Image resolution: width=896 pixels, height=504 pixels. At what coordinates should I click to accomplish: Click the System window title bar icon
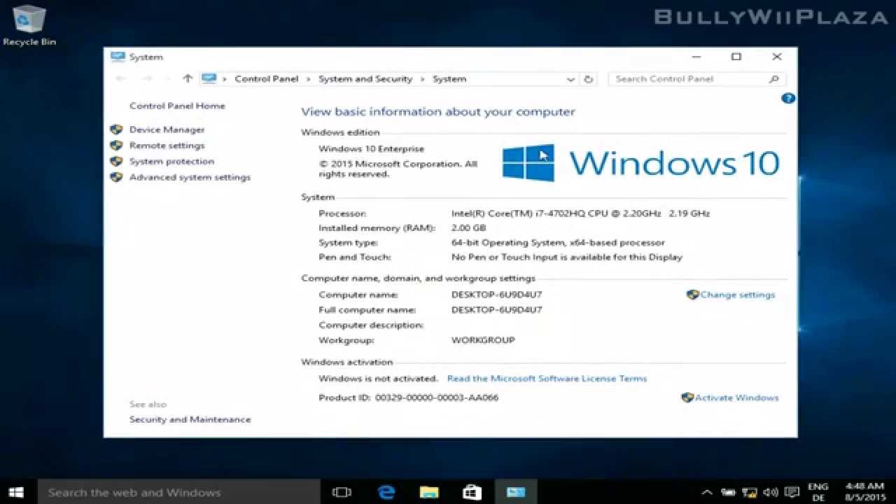coord(118,57)
